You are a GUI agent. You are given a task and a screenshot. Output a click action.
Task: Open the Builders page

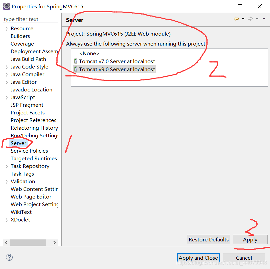coord(20,36)
